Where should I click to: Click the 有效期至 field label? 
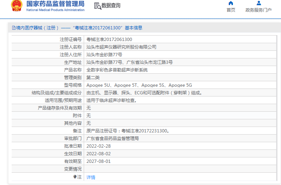coord(73,161)
